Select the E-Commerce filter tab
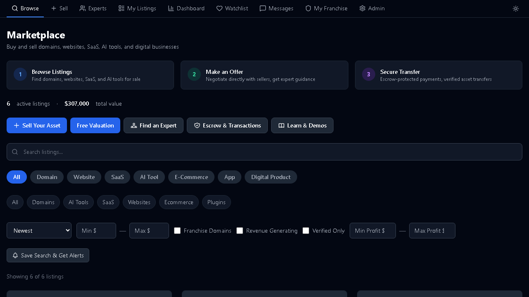The width and height of the screenshot is (529, 297). point(191,177)
